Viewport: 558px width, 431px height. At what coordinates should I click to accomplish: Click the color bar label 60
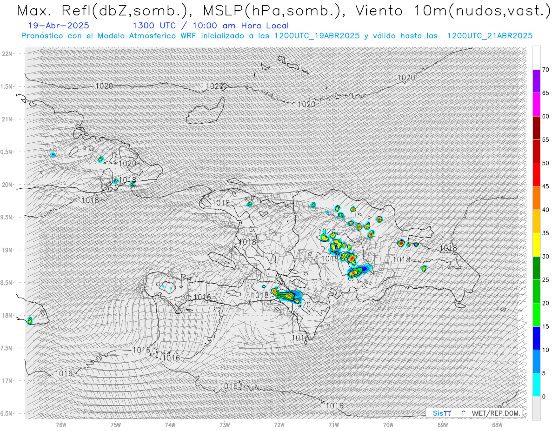[545, 116]
